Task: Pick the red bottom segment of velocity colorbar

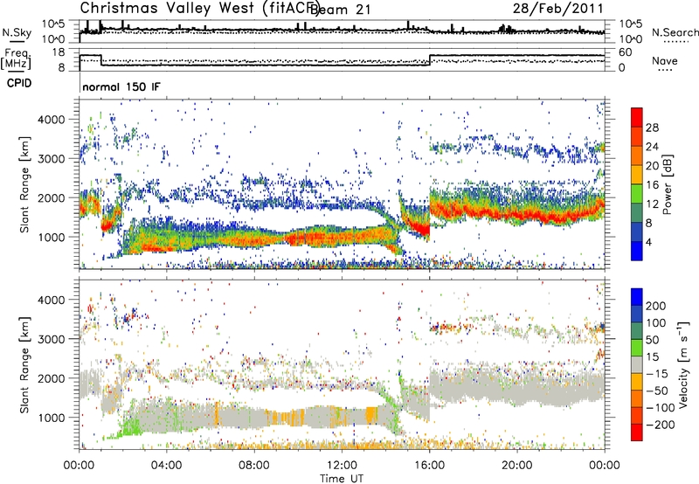Action: click(x=637, y=432)
